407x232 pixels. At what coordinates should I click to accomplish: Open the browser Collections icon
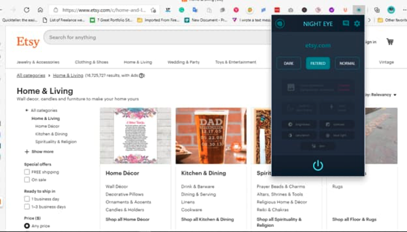(x=377, y=10)
